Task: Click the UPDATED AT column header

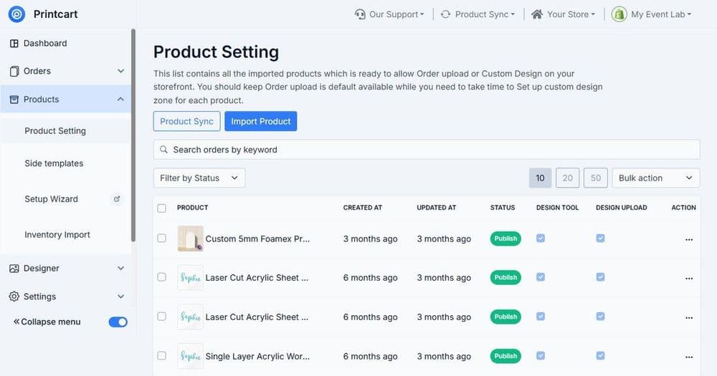Action: (436, 208)
